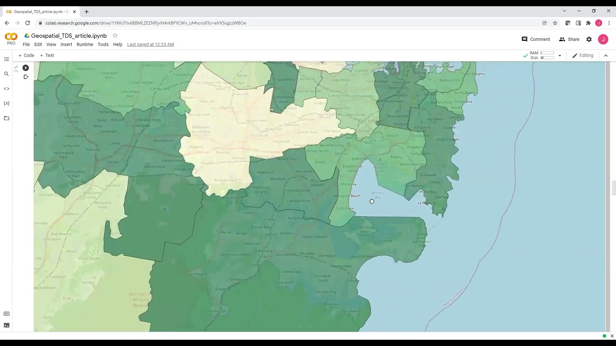
Task: Click the cell output options icon
Action: [x=26, y=77]
